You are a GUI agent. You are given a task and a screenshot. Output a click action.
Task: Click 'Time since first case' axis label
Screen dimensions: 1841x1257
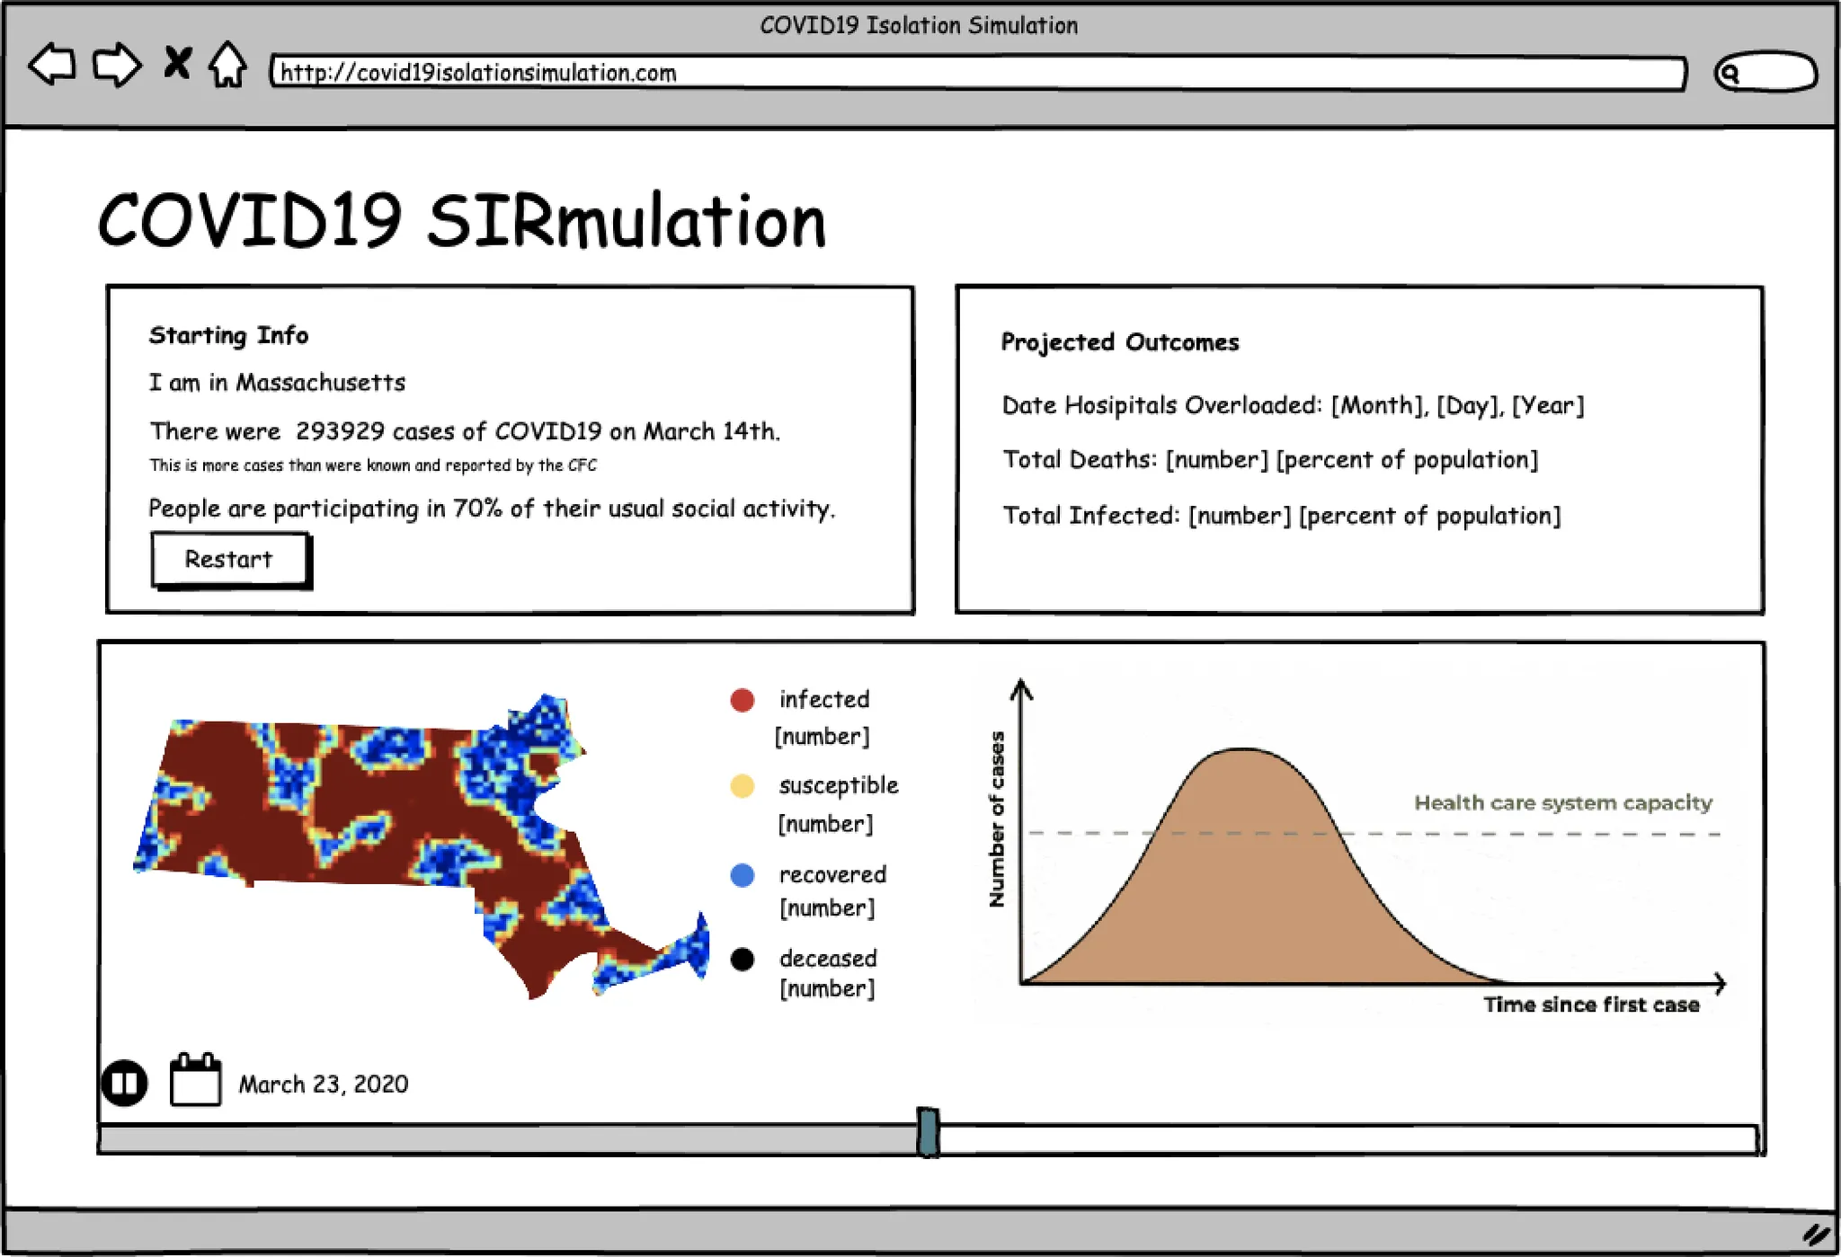point(1591,1005)
